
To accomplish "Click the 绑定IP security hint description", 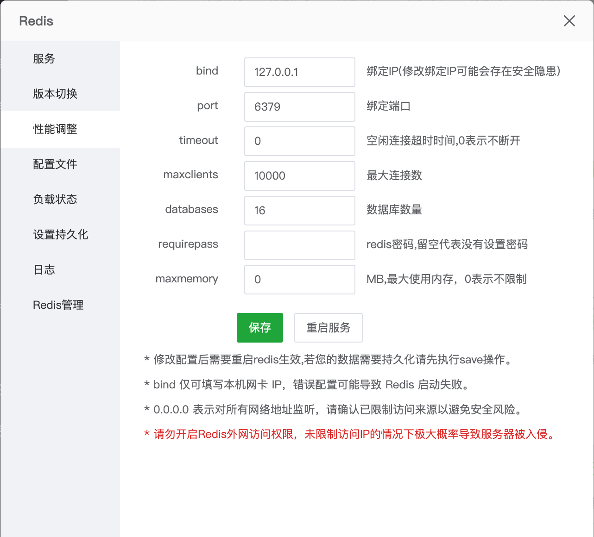I will (464, 71).
